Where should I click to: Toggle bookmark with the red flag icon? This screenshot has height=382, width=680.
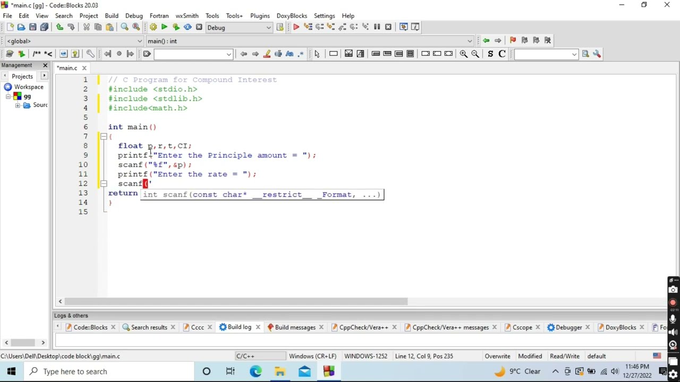(513, 40)
